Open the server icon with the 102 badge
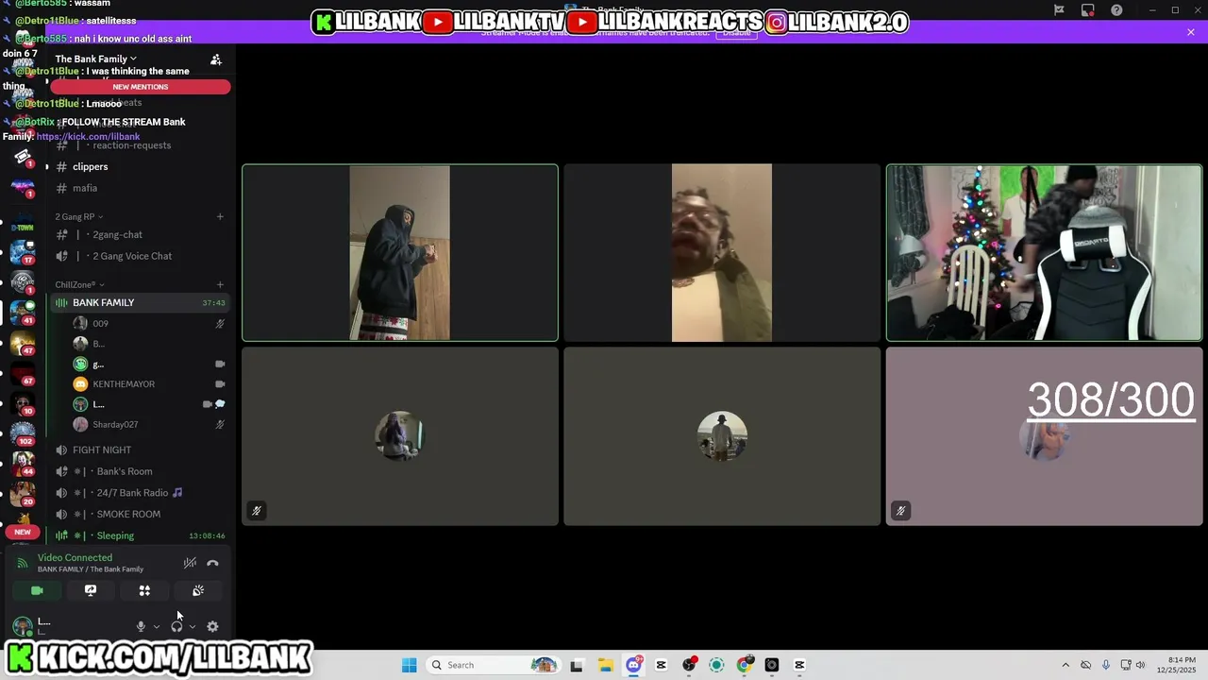Viewport: 1208px width, 680px height. pos(23,433)
